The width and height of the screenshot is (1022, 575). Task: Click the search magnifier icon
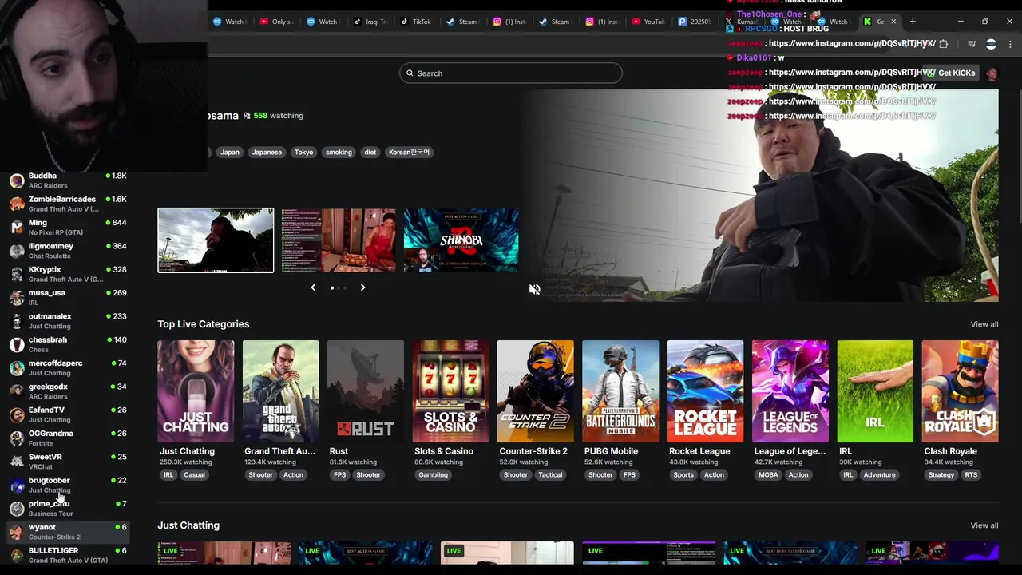410,73
